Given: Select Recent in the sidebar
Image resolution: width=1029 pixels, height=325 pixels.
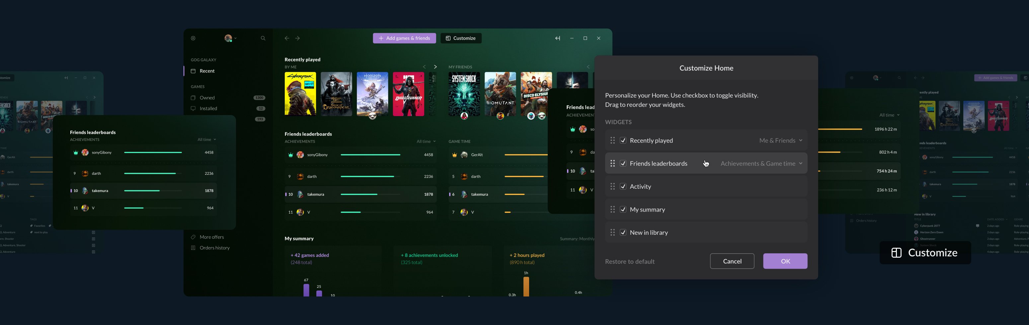Looking at the screenshot, I should pos(207,71).
